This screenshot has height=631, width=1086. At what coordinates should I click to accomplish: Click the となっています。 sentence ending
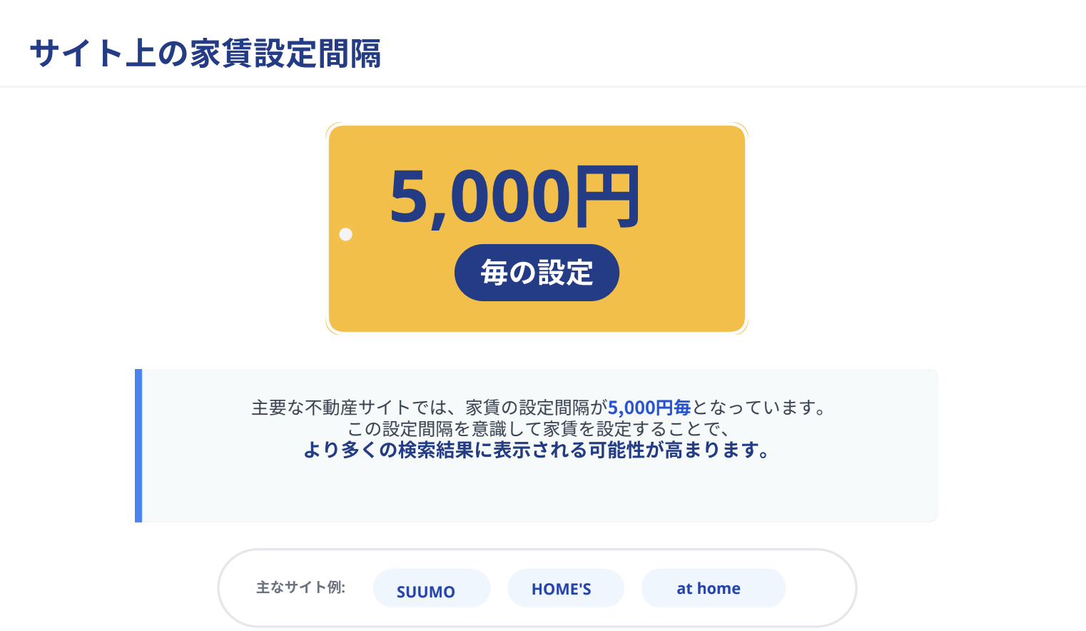click(x=759, y=408)
